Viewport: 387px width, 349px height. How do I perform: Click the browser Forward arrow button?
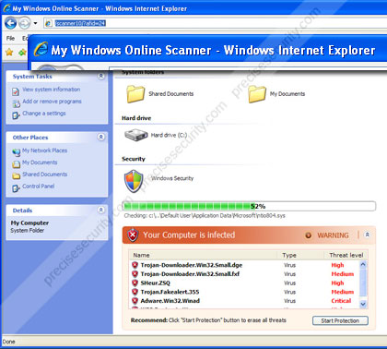[x=25, y=23]
